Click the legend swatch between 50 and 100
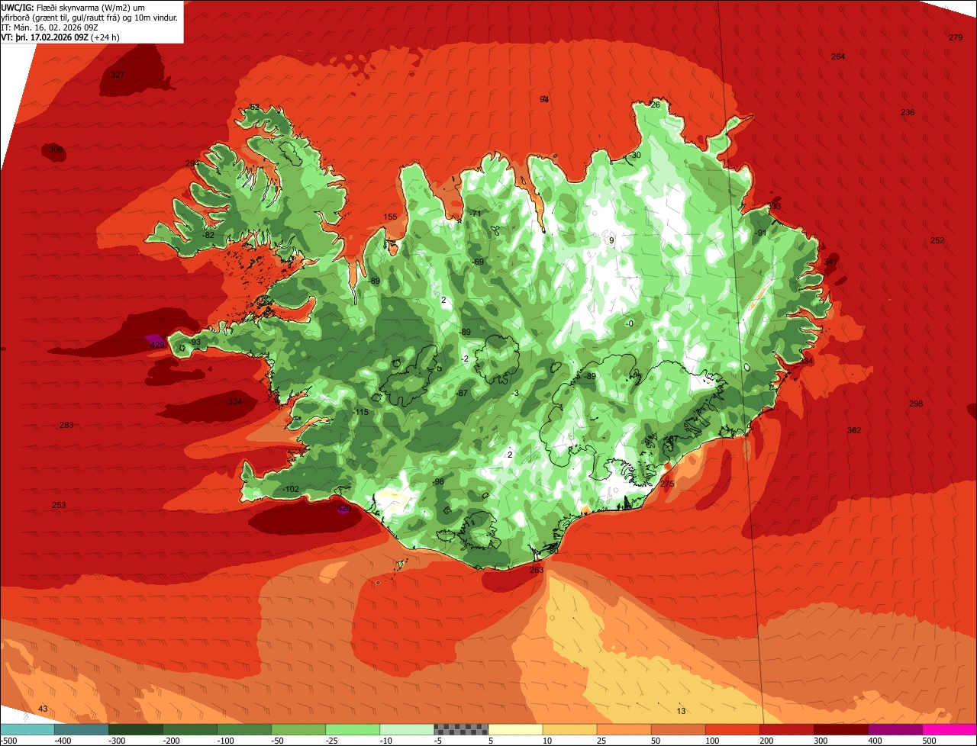The height and width of the screenshot is (746, 977). click(678, 728)
